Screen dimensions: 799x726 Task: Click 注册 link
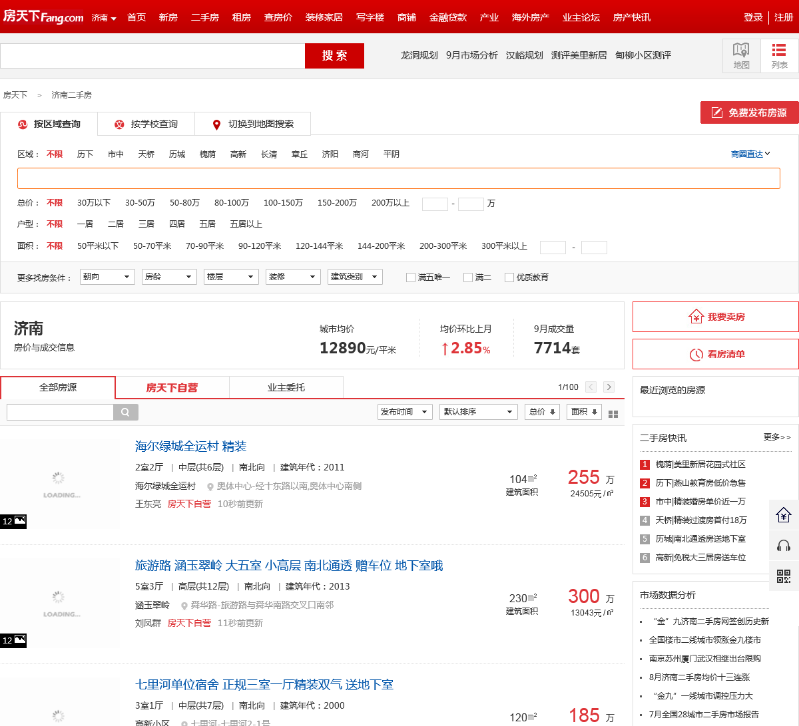[784, 17]
